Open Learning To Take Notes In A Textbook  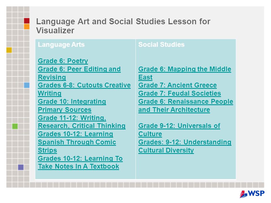[x=80, y=162]
